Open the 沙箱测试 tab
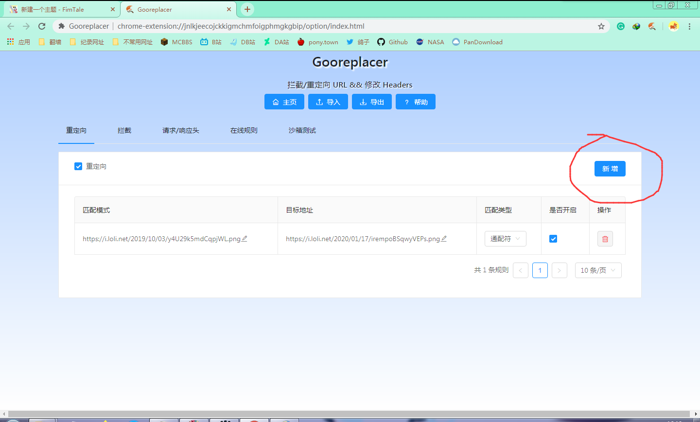 pyautogui.click(x=302, y=130)
